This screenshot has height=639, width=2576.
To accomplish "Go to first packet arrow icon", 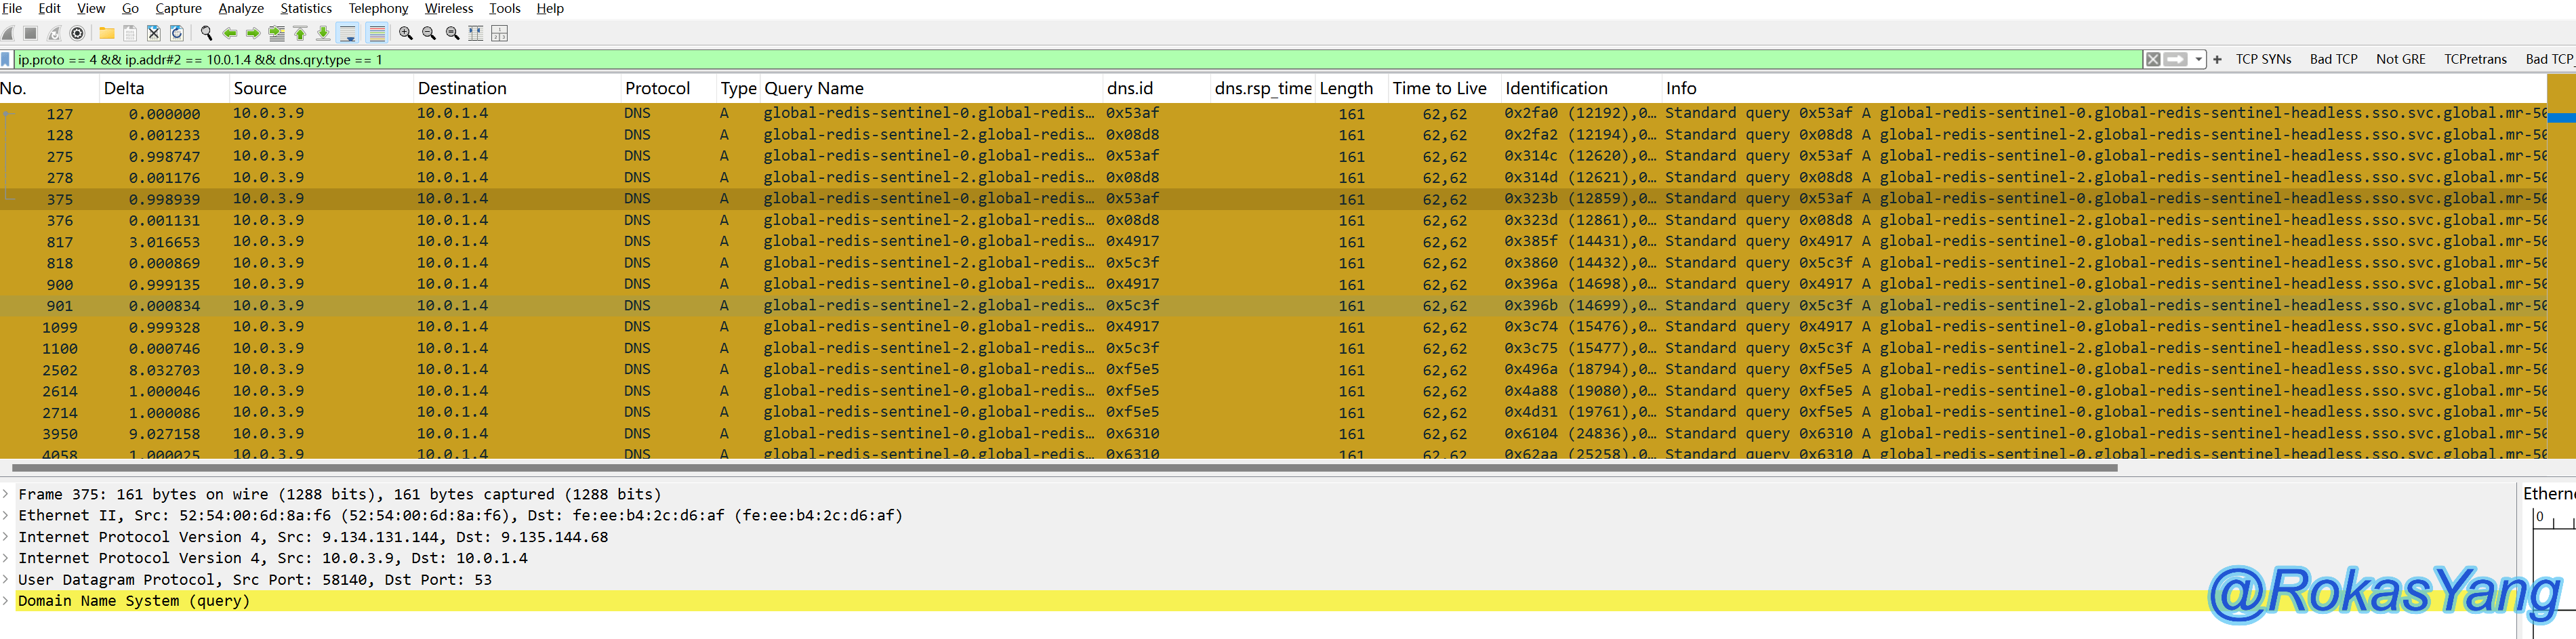I will (300, 33).
